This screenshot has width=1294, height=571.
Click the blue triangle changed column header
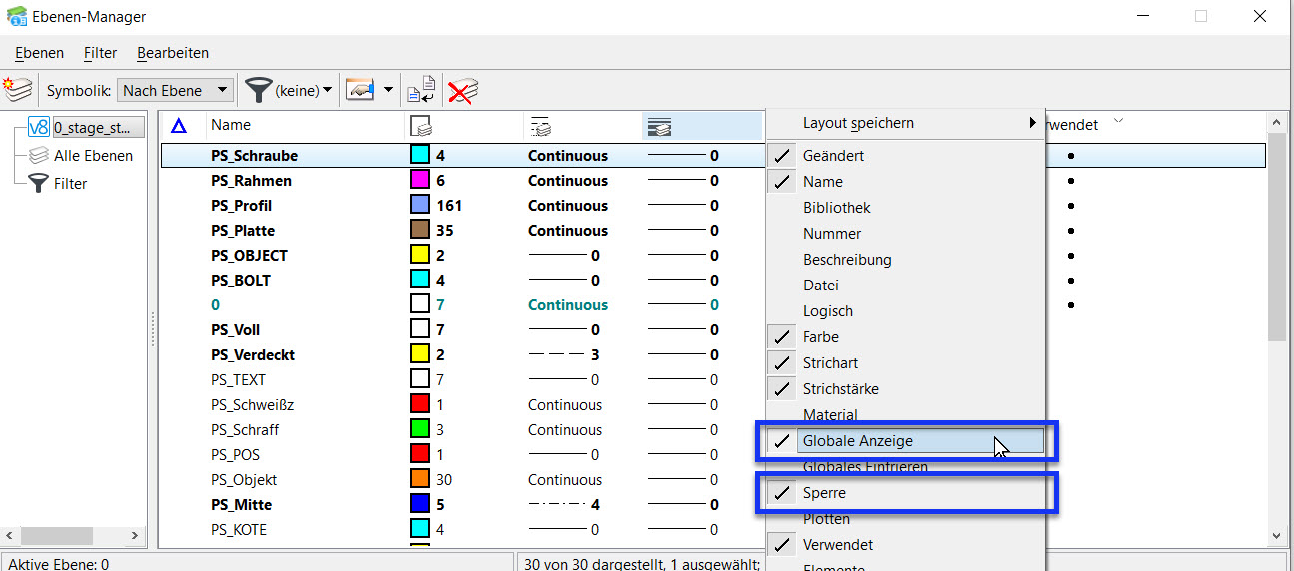tap(179, 125)
